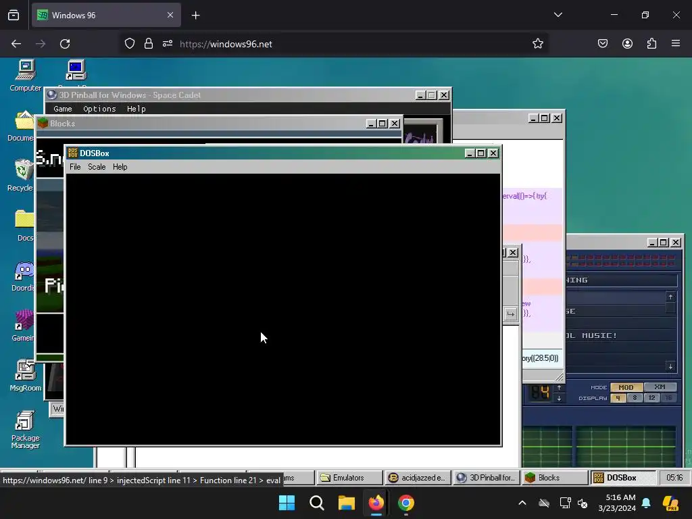Set tracker display to 16 channels
Viewport: 692px width, 519px height.
668,397
